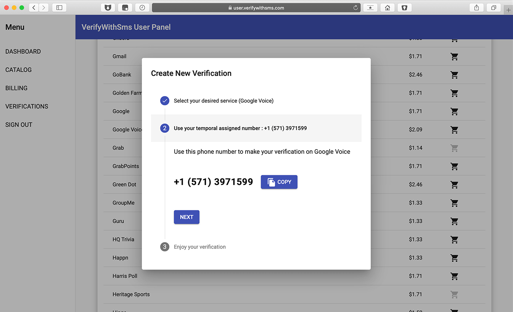
Task: Go to BILLING section
Action: pyautogui.click(x=16, y=88)
